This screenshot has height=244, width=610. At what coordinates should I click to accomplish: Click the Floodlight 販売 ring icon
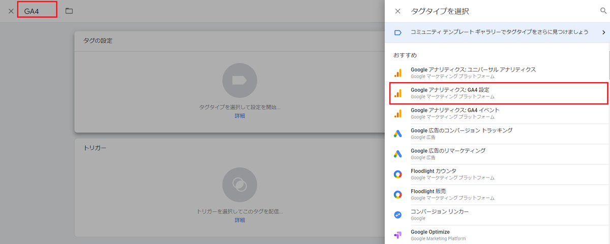pos(398,194)
